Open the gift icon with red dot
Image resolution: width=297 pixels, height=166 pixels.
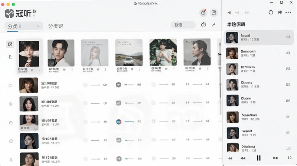[x=203, y=13]
